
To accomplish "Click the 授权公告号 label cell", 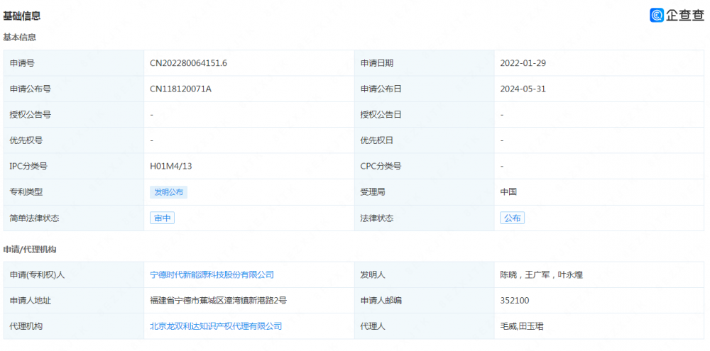I will 74,115.
